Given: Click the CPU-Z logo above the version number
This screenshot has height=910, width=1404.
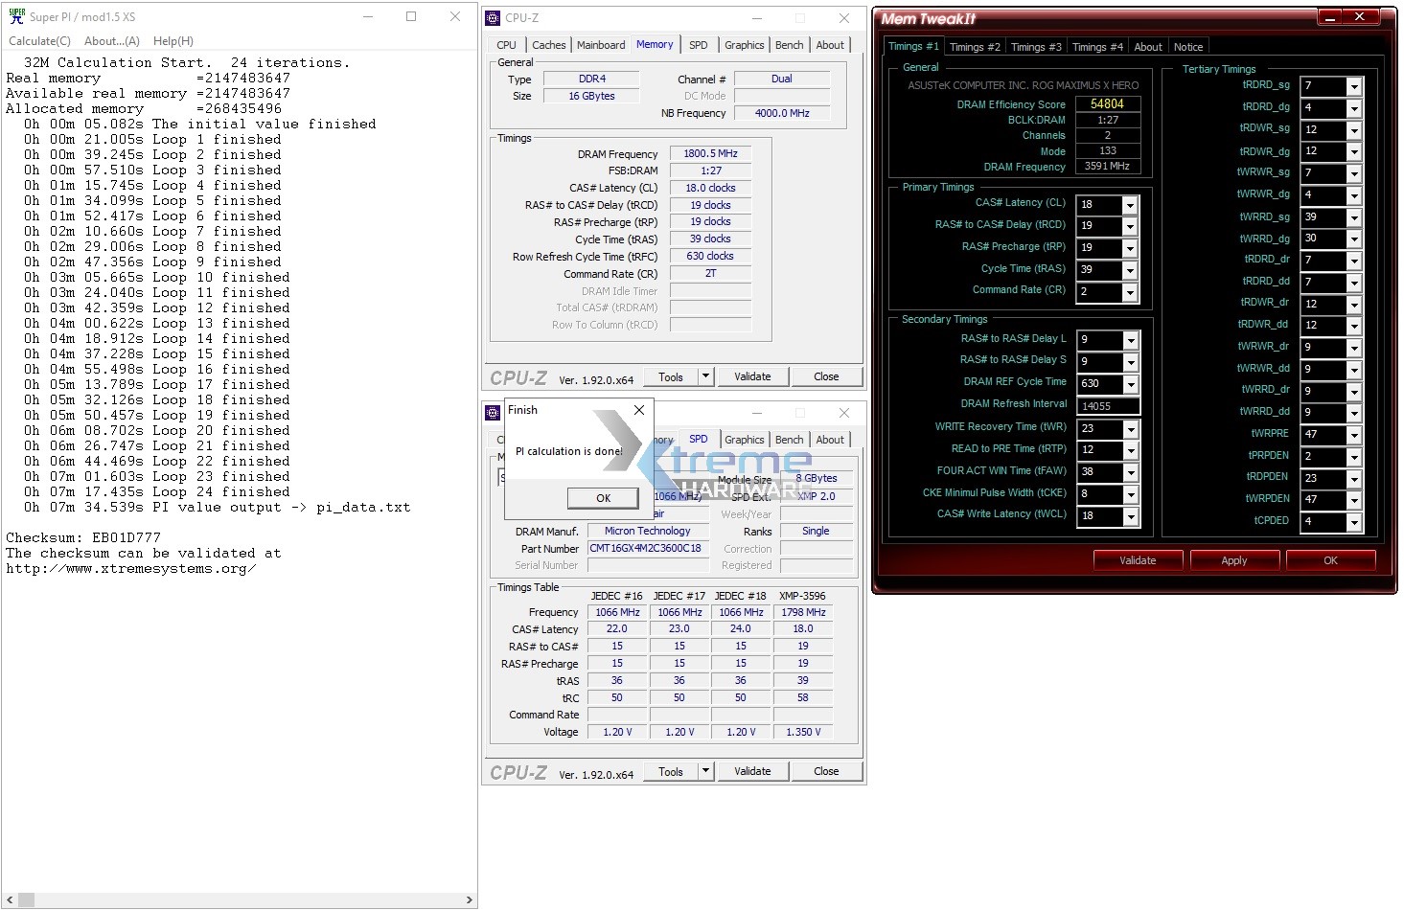Looking at the screenshot, I should [x=518, y=375].
